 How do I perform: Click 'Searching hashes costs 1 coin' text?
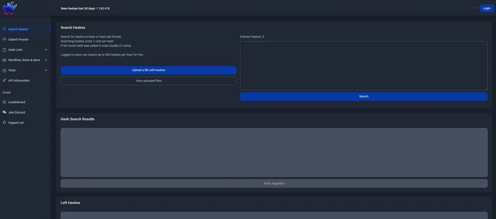(x=87, y=41)
